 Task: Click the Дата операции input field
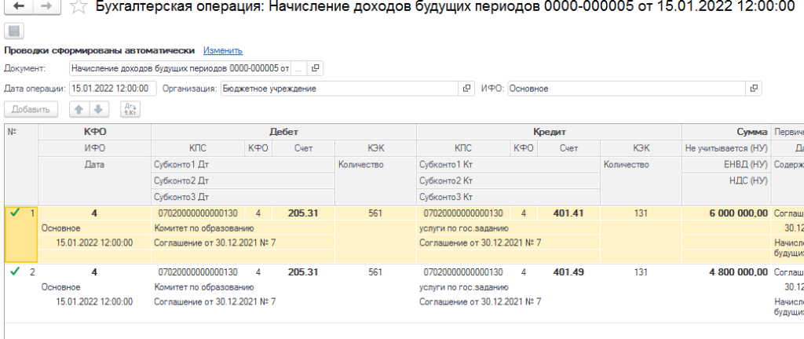click(x=113, y=89)
